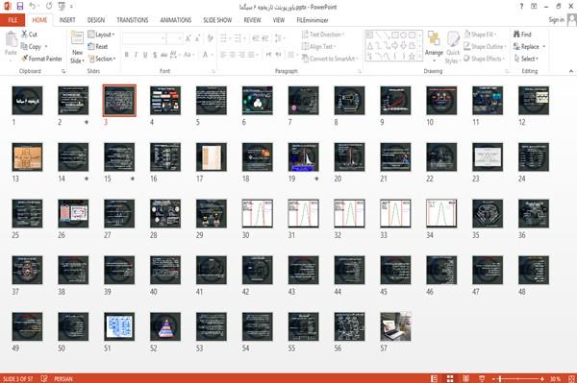This screenshot has height=383, width=577.
Task: Switch to the VIEW tab
Action: (279, 20)
